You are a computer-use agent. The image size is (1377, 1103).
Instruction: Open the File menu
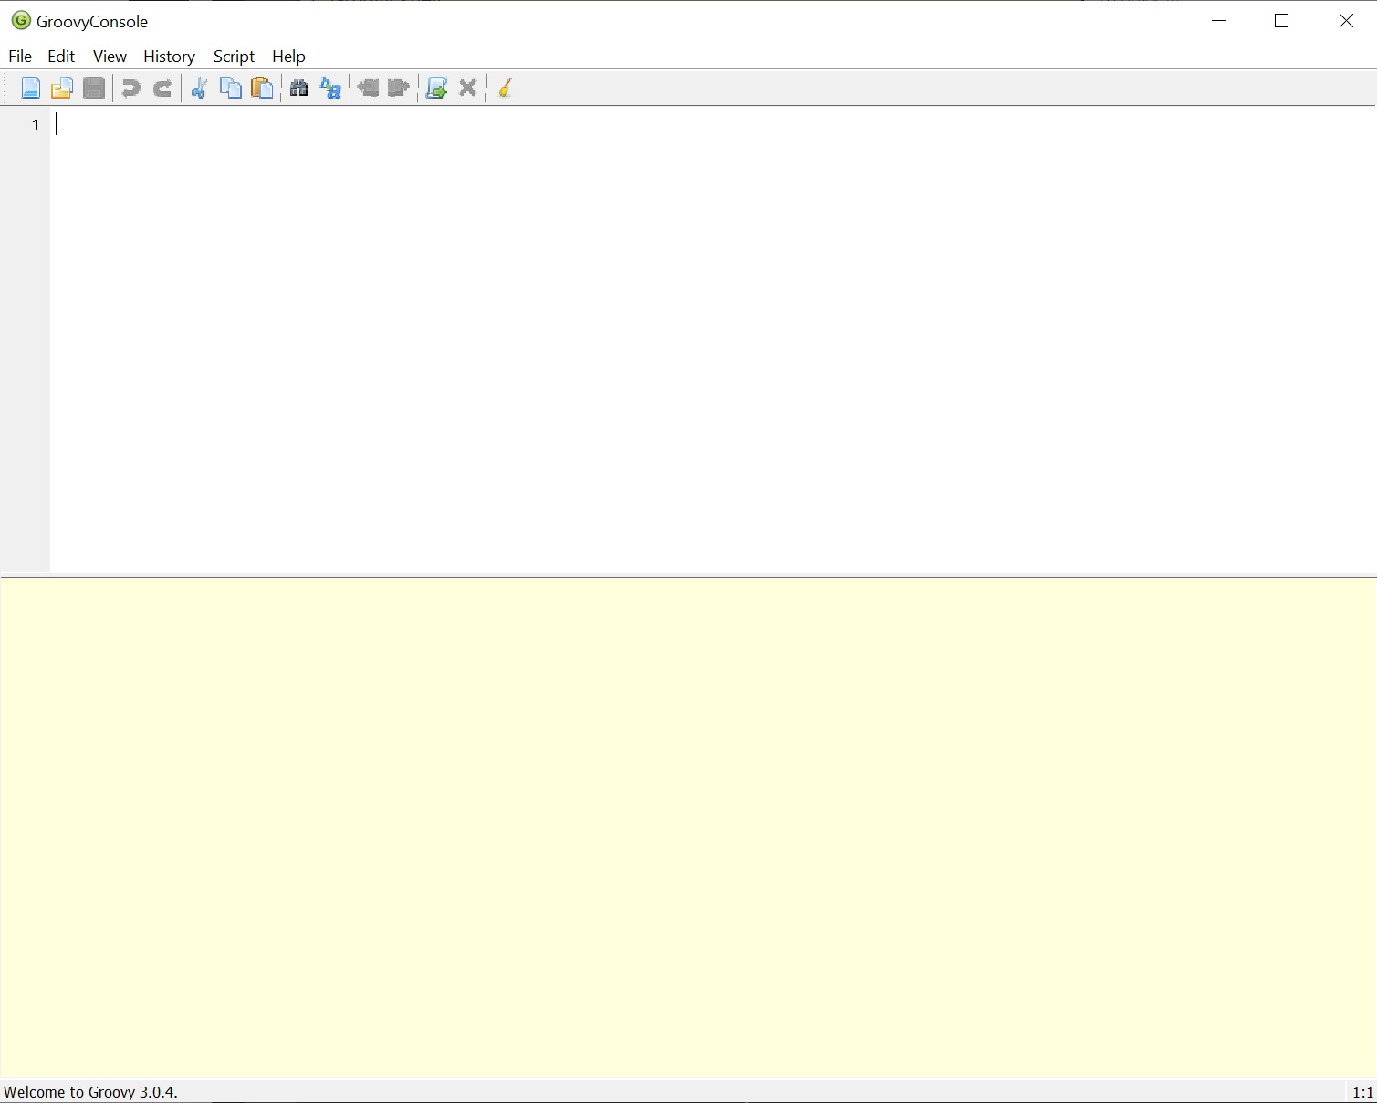pos(20,57)
